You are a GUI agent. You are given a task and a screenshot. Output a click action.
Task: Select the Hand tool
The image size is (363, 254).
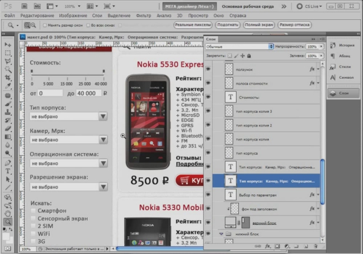pyautogui.click(x=8, y=213)
